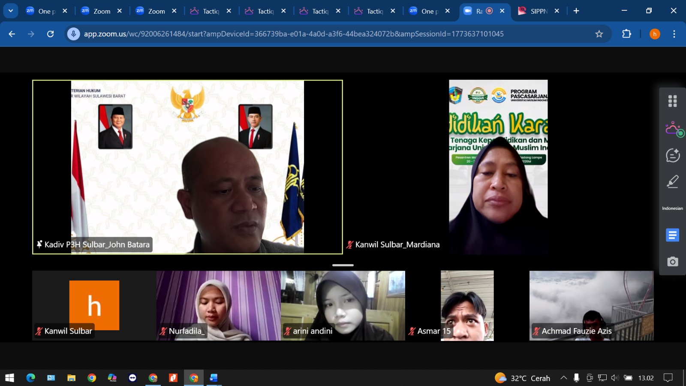The image size is (686, 386).
Task: Take a screenshot with camera icon
Action: (x=672, y=262)
